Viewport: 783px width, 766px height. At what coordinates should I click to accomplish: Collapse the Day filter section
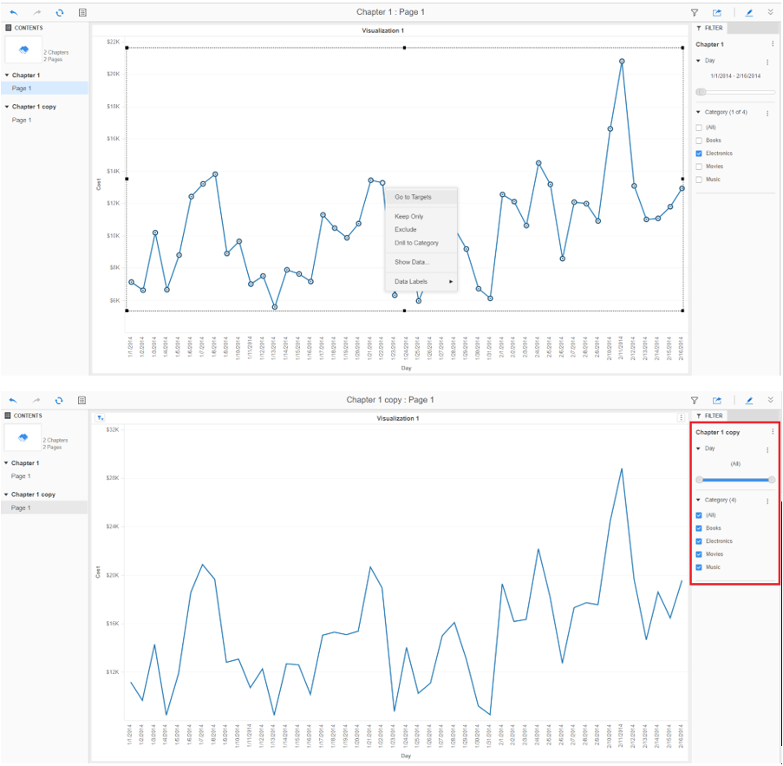pos(700,62)
